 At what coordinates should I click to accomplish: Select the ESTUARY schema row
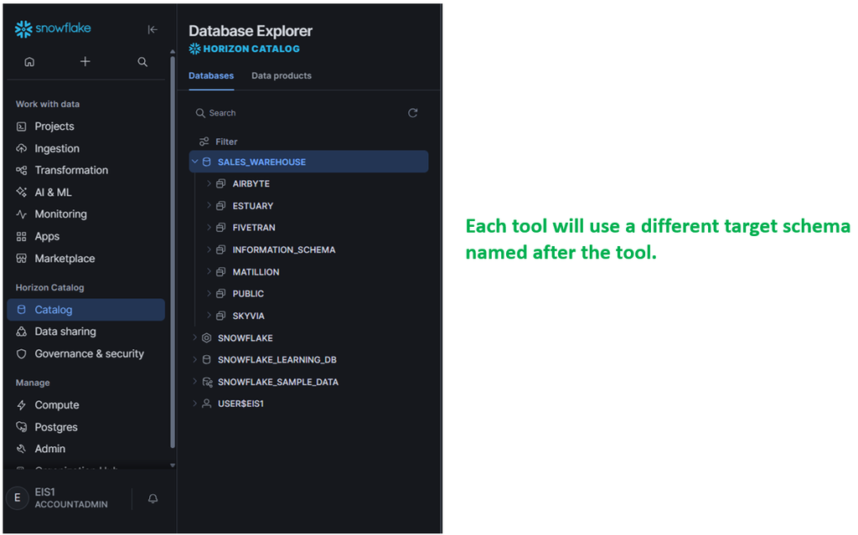(309, 206)
